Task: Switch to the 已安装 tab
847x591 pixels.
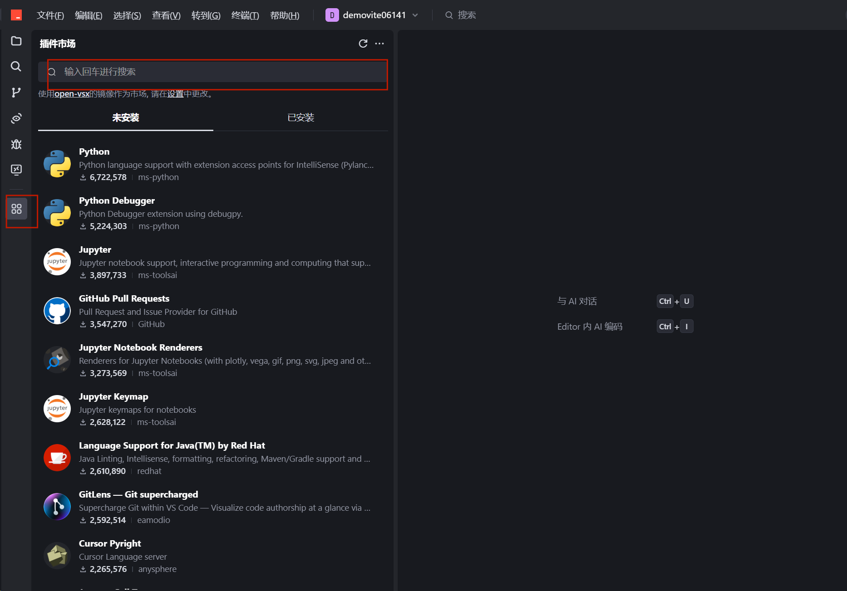Action: click(x=300, y=118)
